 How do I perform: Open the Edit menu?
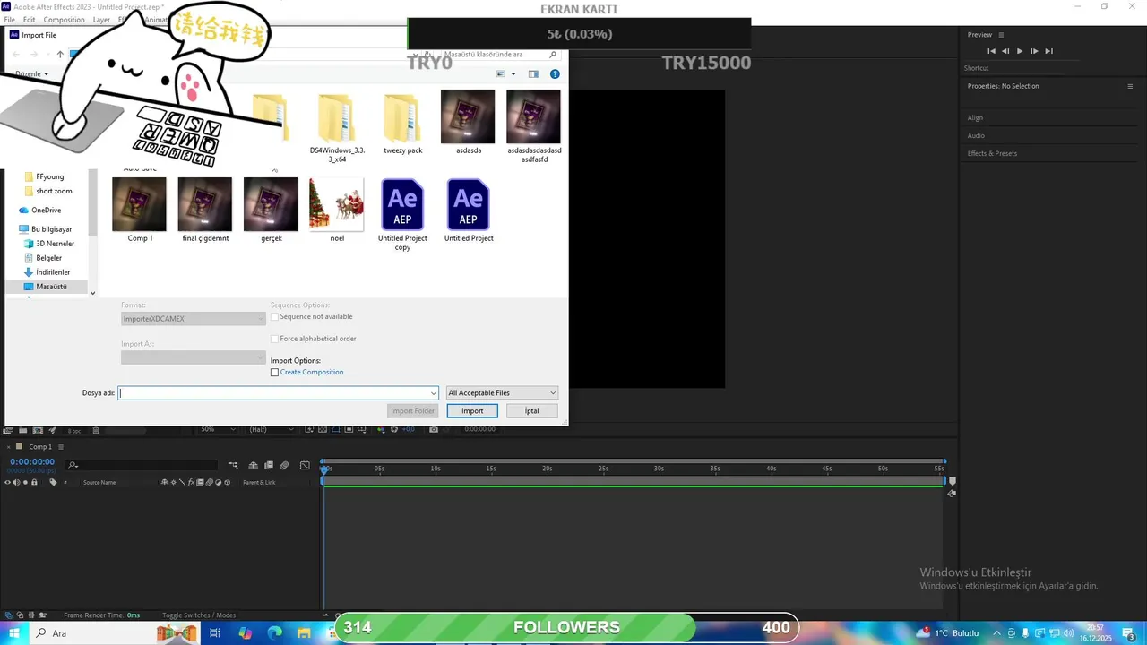coord(30,19)
